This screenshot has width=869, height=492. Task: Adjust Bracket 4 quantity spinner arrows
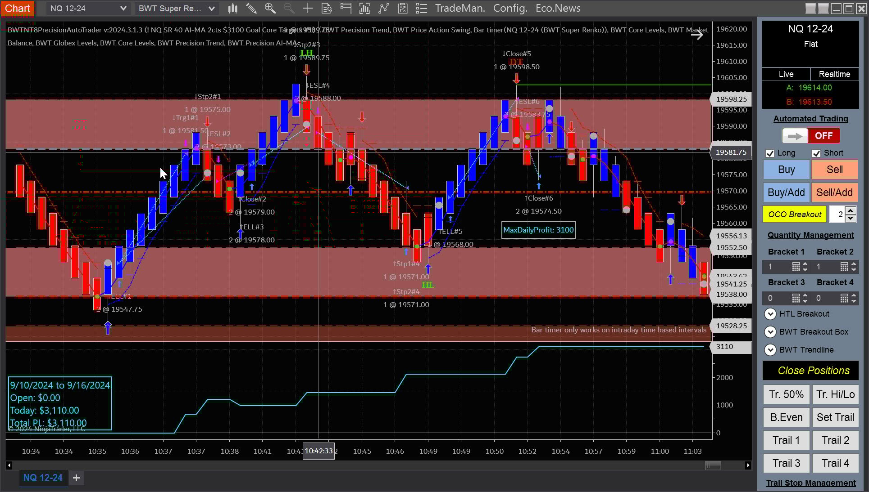point(854,298)
